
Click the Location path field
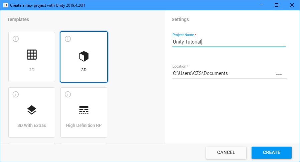point(222,73)
